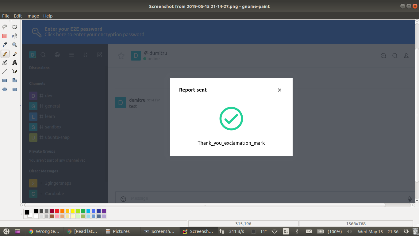
Task: Pick the eraser tool in toolbox
Action: 5,36
